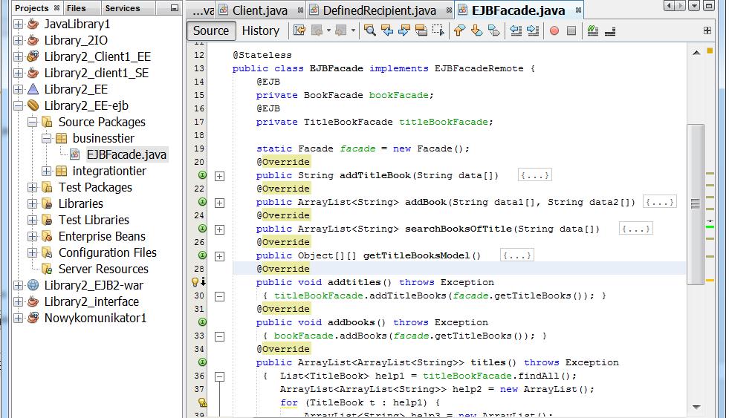Click editor scrollbar down arrow
The height and width of the screenshot is (418, 729).
pyautogui.click(x=696, y=407)
